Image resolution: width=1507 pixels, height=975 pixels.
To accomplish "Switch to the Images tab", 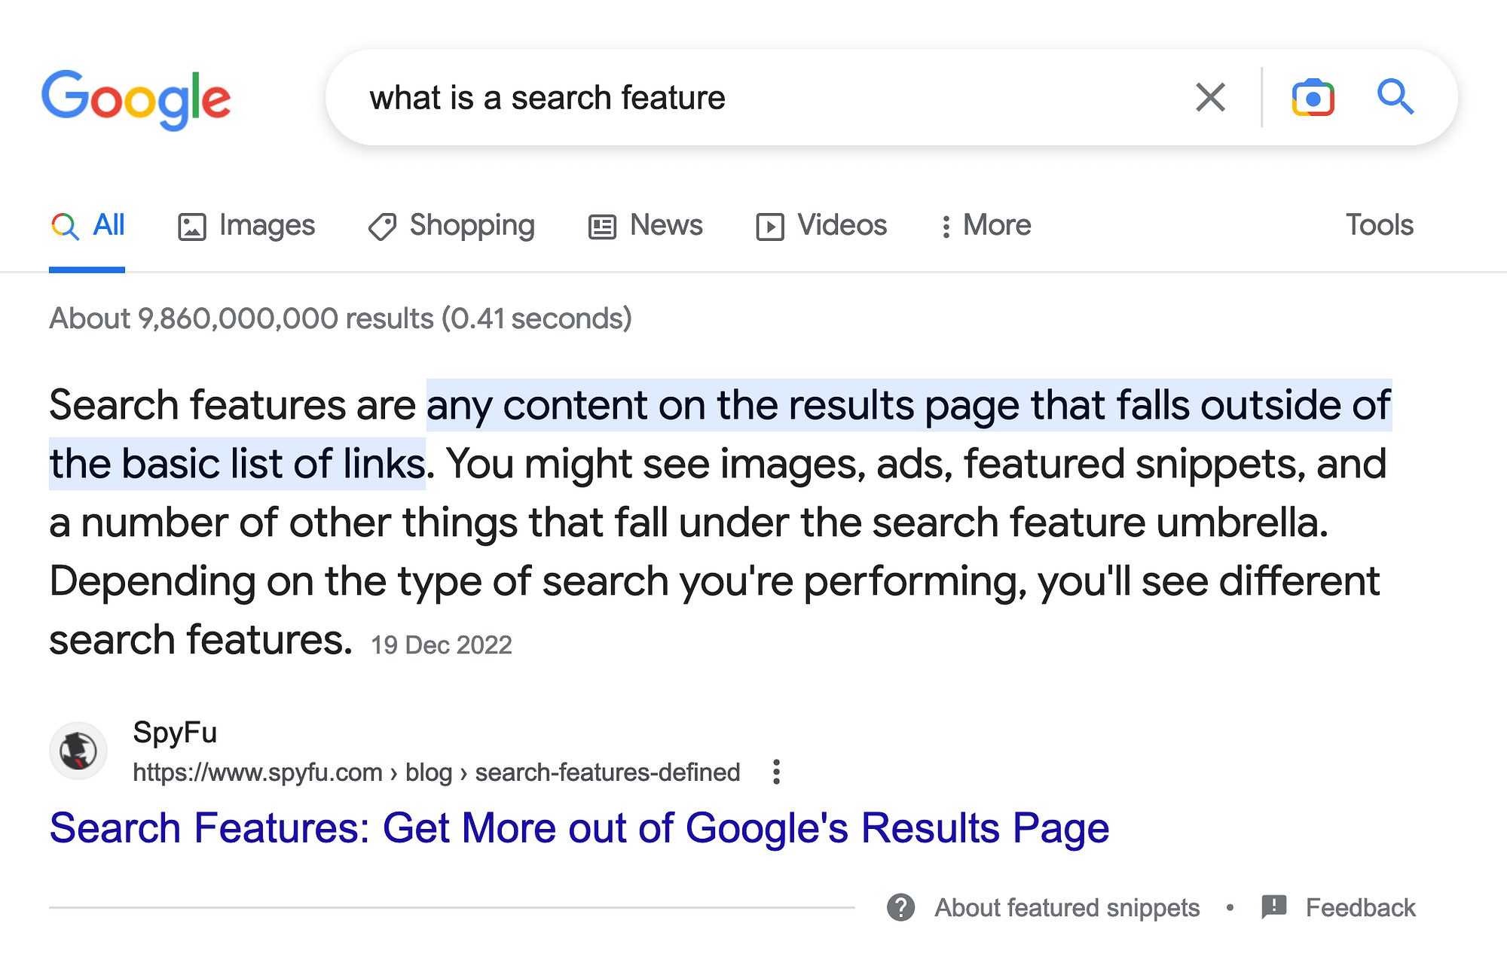I will tap(246, 225).
